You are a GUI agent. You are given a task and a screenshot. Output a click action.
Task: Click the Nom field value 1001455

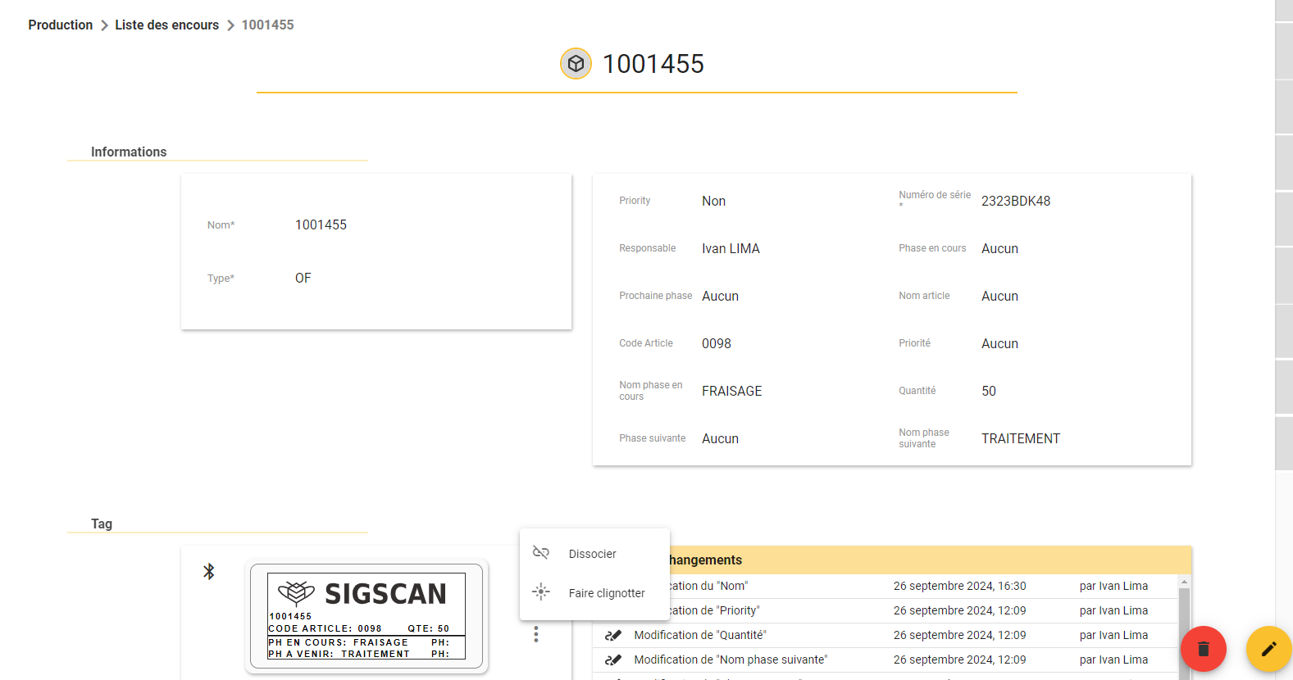click(x=321, y=224)
